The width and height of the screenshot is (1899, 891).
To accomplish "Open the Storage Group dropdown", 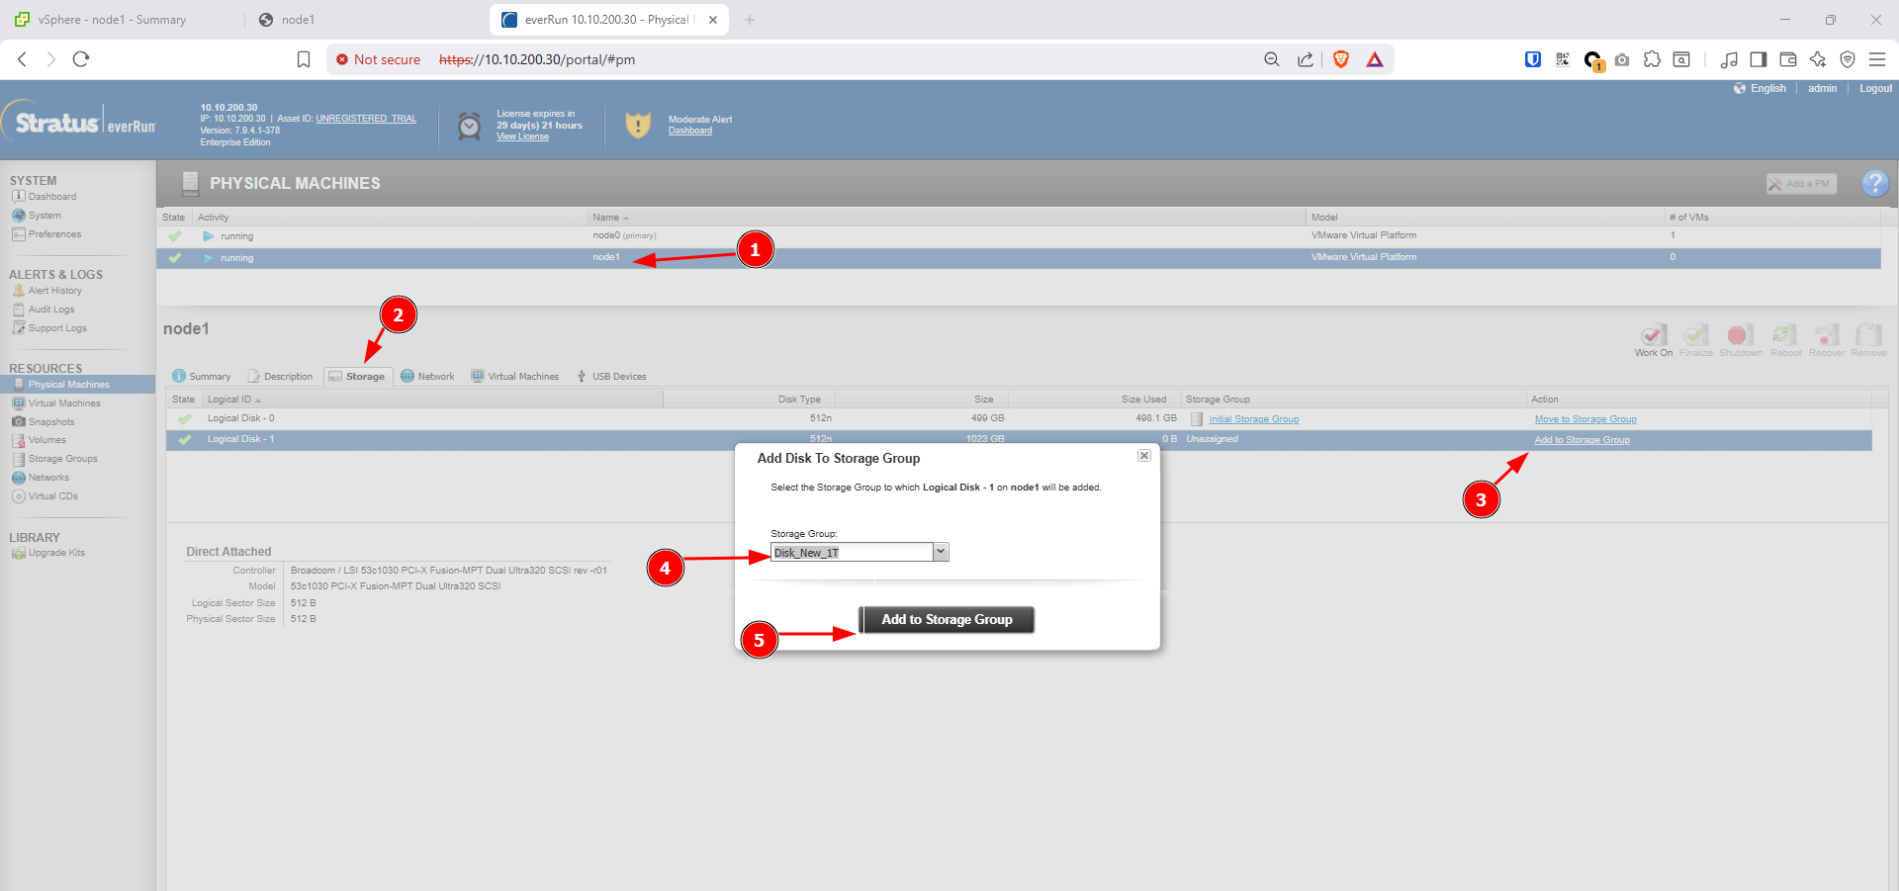I will pyautogui.click(x=941, y=552).
